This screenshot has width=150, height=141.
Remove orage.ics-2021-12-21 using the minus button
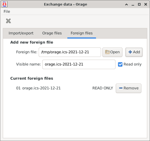129,88
